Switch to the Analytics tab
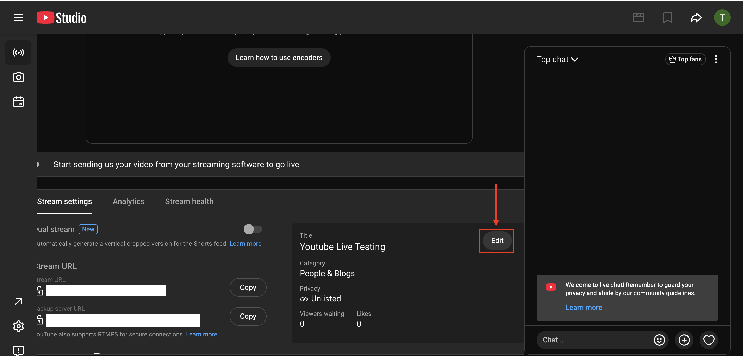The height and width of the screenshot is (356, 743). pos(128,201)
